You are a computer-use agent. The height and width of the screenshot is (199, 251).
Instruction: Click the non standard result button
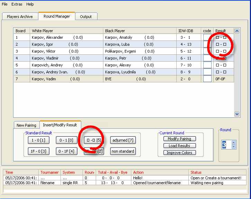[x=123, y=151]
